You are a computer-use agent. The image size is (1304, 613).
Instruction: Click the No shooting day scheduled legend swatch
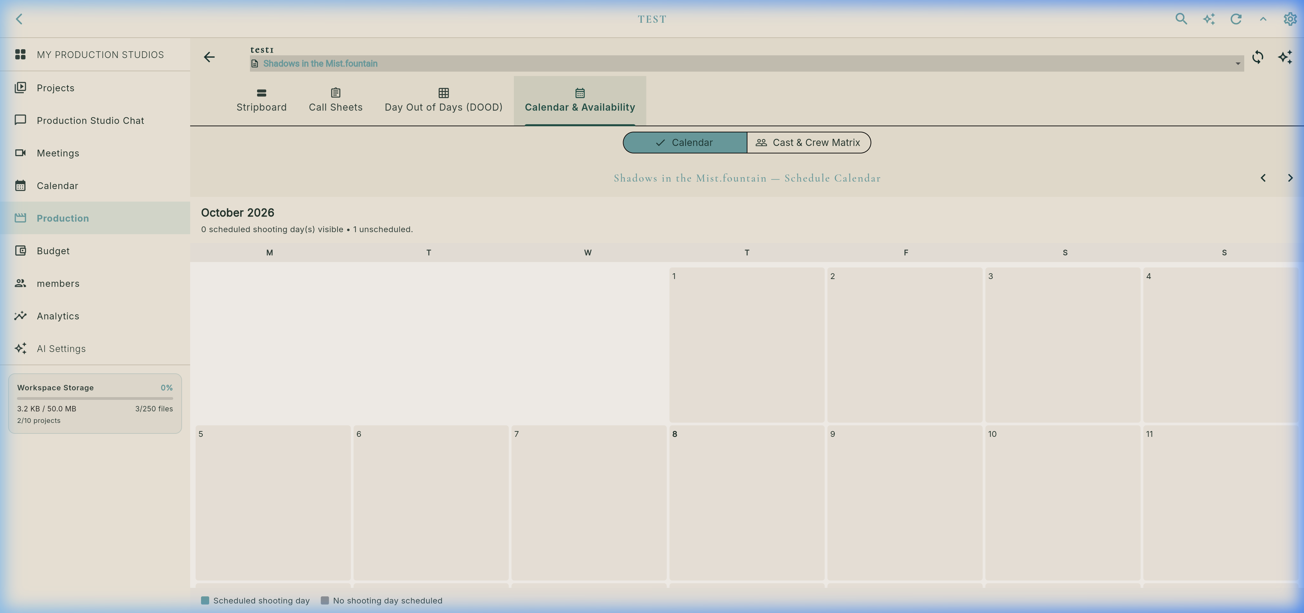click(325, 600)
